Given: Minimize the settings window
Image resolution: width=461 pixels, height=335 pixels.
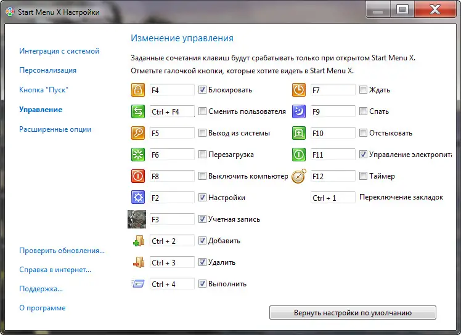Looking at the screenshot, I should (x=378, y=9).
